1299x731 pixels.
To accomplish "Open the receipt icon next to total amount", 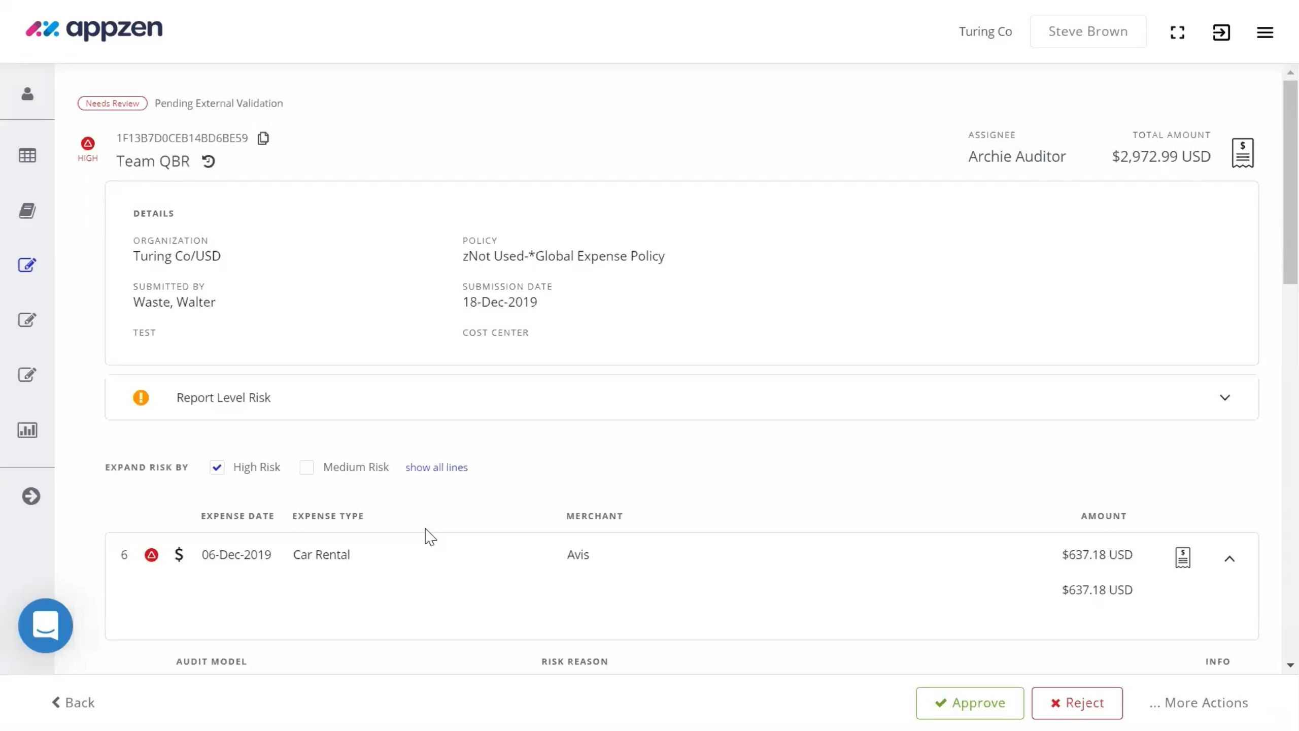I will tap(1243, 152).
